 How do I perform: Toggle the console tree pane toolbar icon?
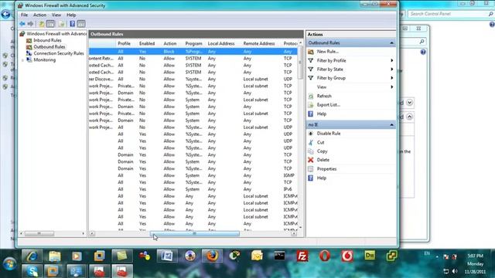tap(50, 24)
